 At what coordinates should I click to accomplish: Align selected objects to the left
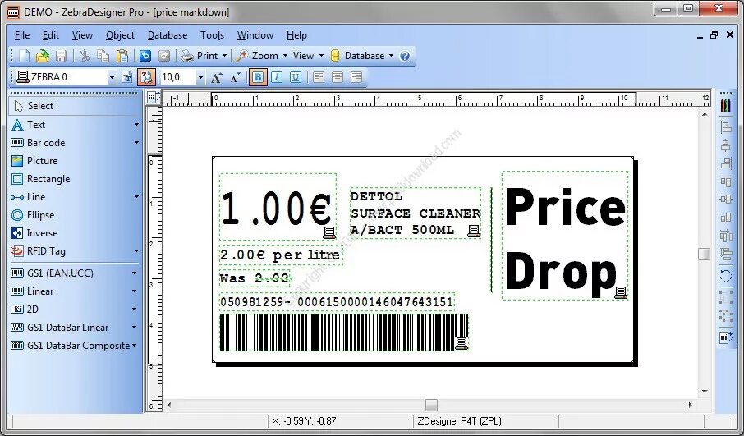(725, 126)
